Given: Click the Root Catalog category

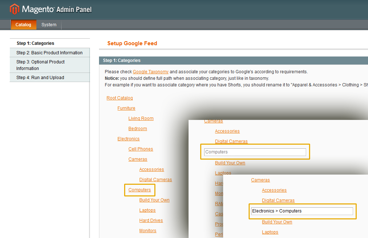Looking at the screenshot, I should [119, 98].
